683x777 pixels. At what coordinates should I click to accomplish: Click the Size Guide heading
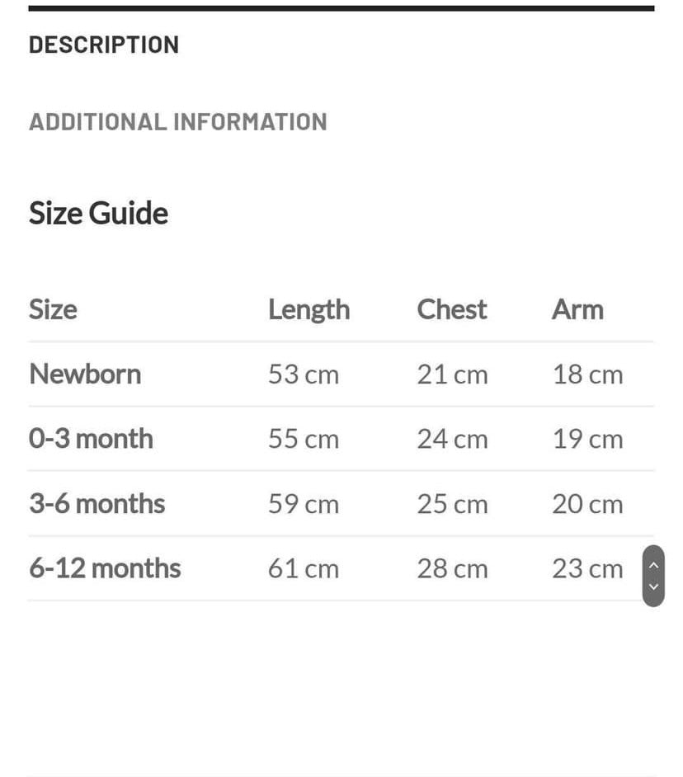tap(98, 214)
